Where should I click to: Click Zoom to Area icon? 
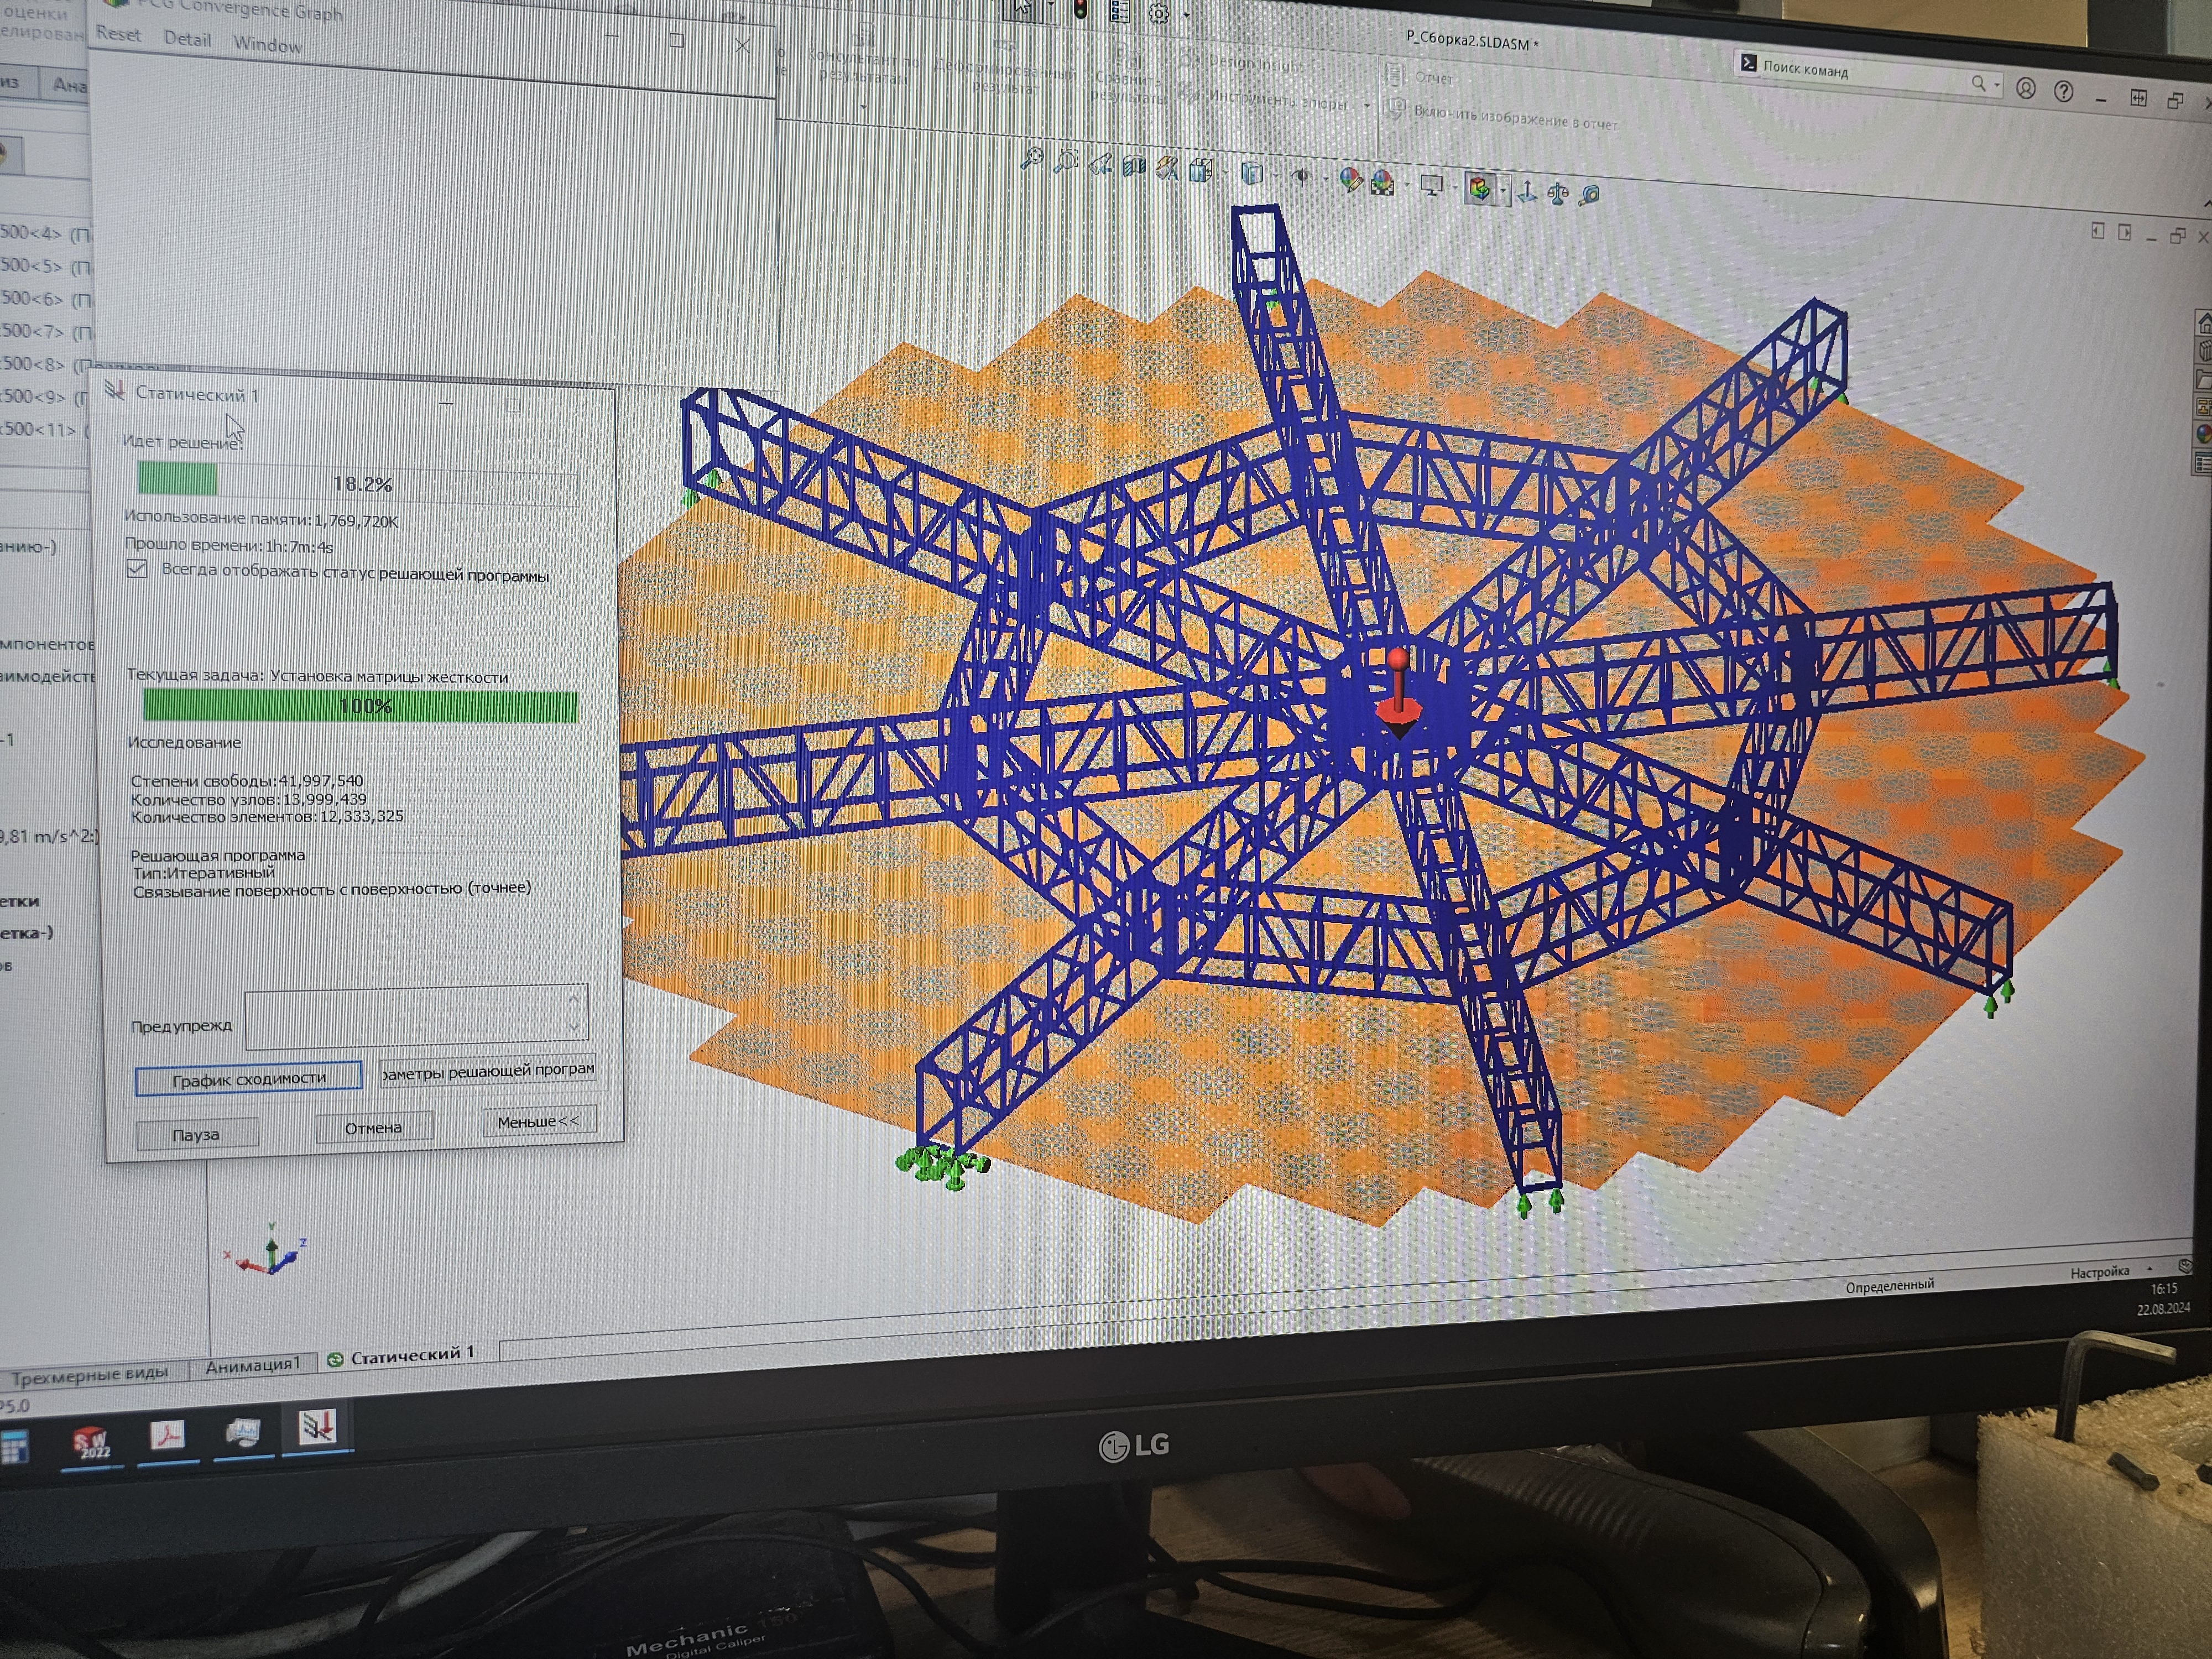pyautogui.click(x=1066, y=161)
